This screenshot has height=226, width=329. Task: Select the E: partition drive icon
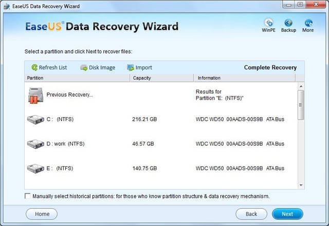(35, 168)
